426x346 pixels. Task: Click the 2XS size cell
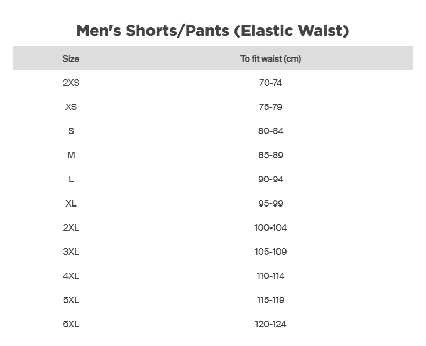pyautogui.click(x=71, y=83)
